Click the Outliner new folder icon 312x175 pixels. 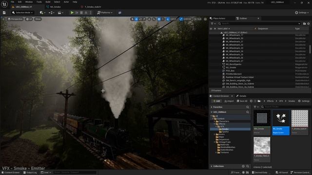304,24
